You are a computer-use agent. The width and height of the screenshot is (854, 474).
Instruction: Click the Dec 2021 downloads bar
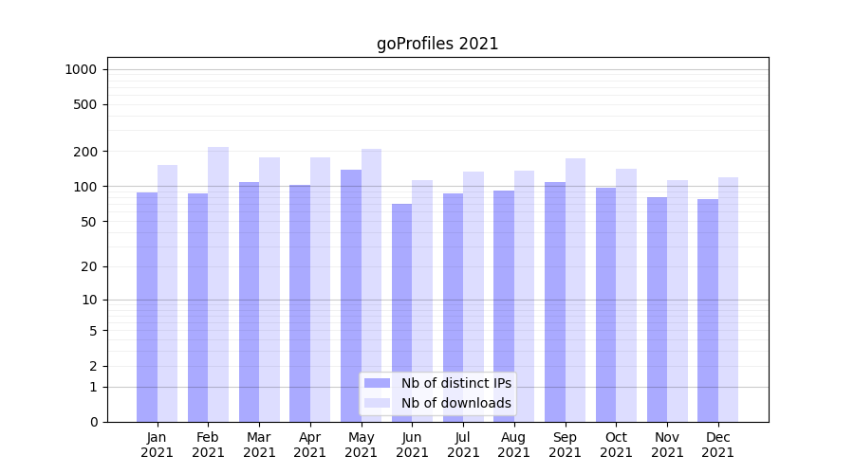click(728, 300)
